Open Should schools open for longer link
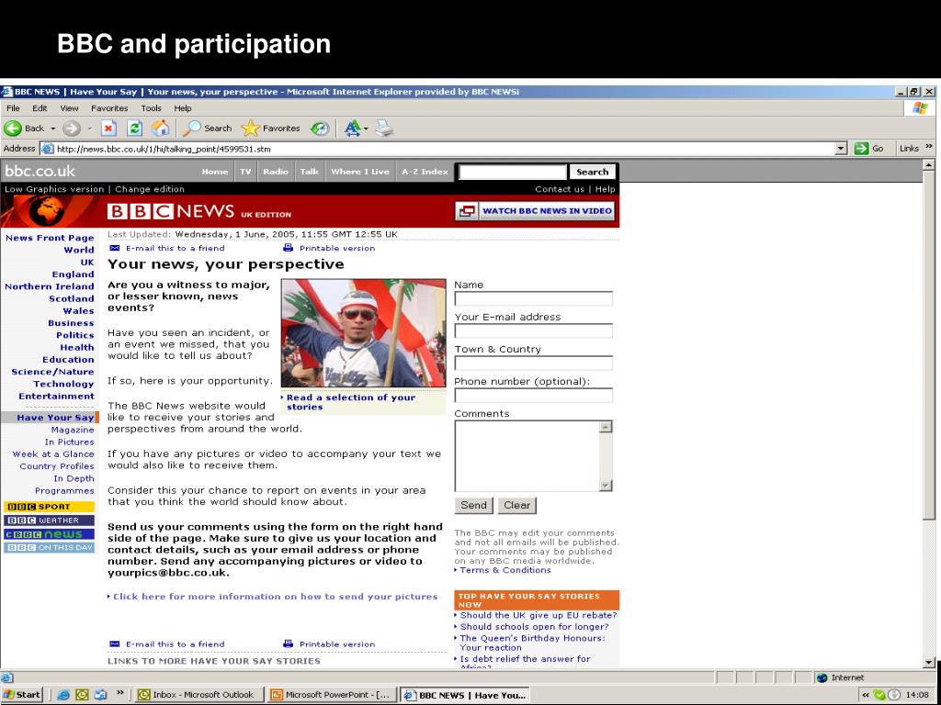Screen dimensions: 941x705 pos(534,626)
